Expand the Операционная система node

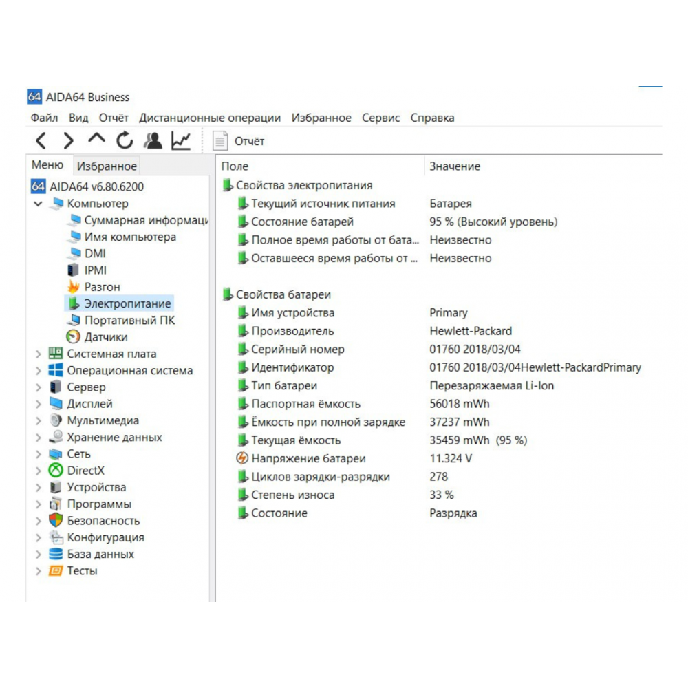38,370
